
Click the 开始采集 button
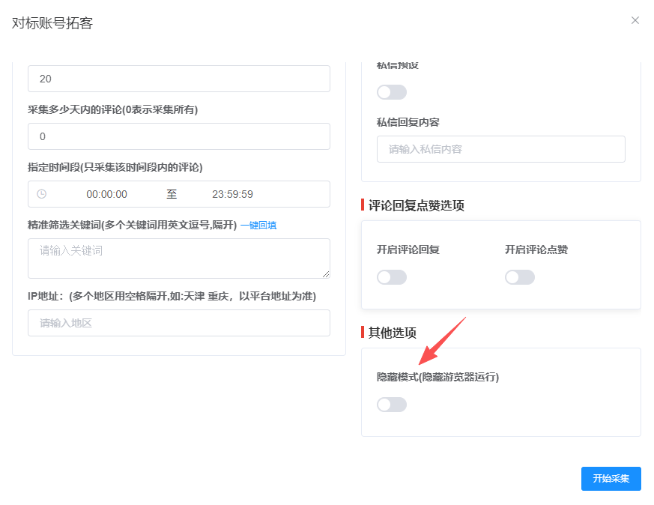(x=611, y=478)
